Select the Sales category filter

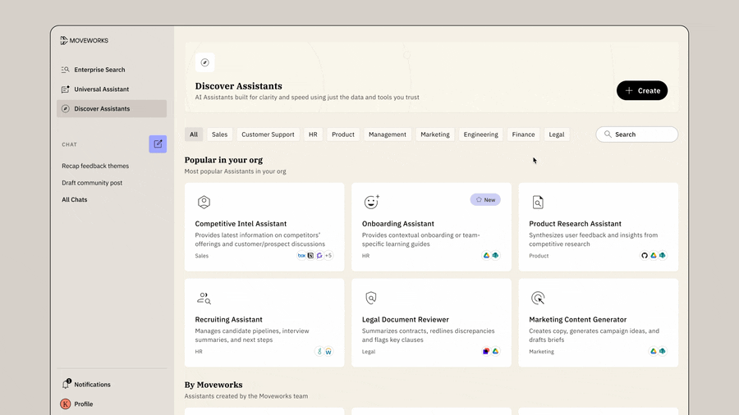pyautogui.click(x=219, y=135)
